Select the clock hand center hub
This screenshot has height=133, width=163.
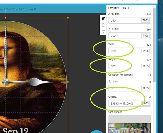click(5, 82)
